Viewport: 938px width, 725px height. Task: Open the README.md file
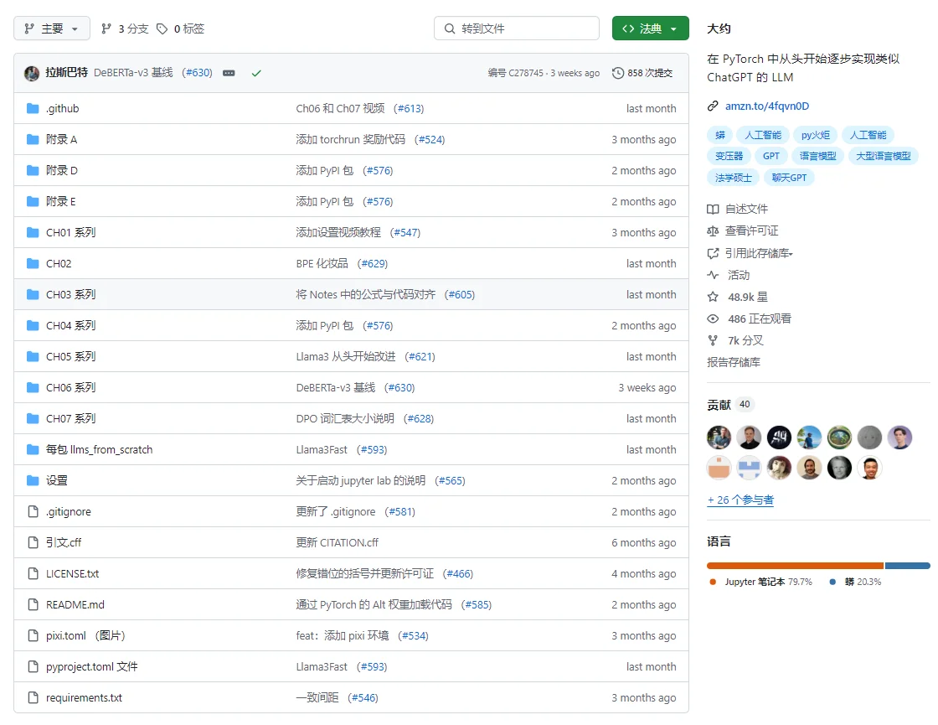pyautogui.click(x=75, y=604)
